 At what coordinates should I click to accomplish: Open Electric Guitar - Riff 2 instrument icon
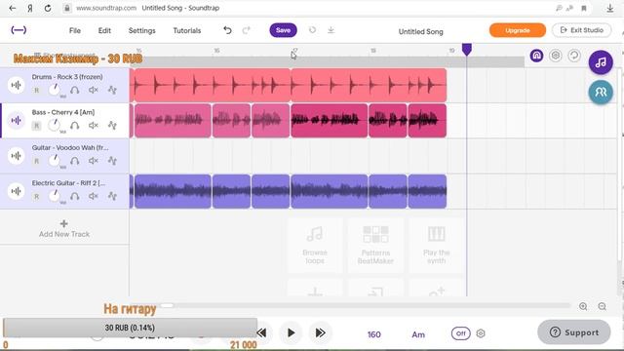pos(16,191)
